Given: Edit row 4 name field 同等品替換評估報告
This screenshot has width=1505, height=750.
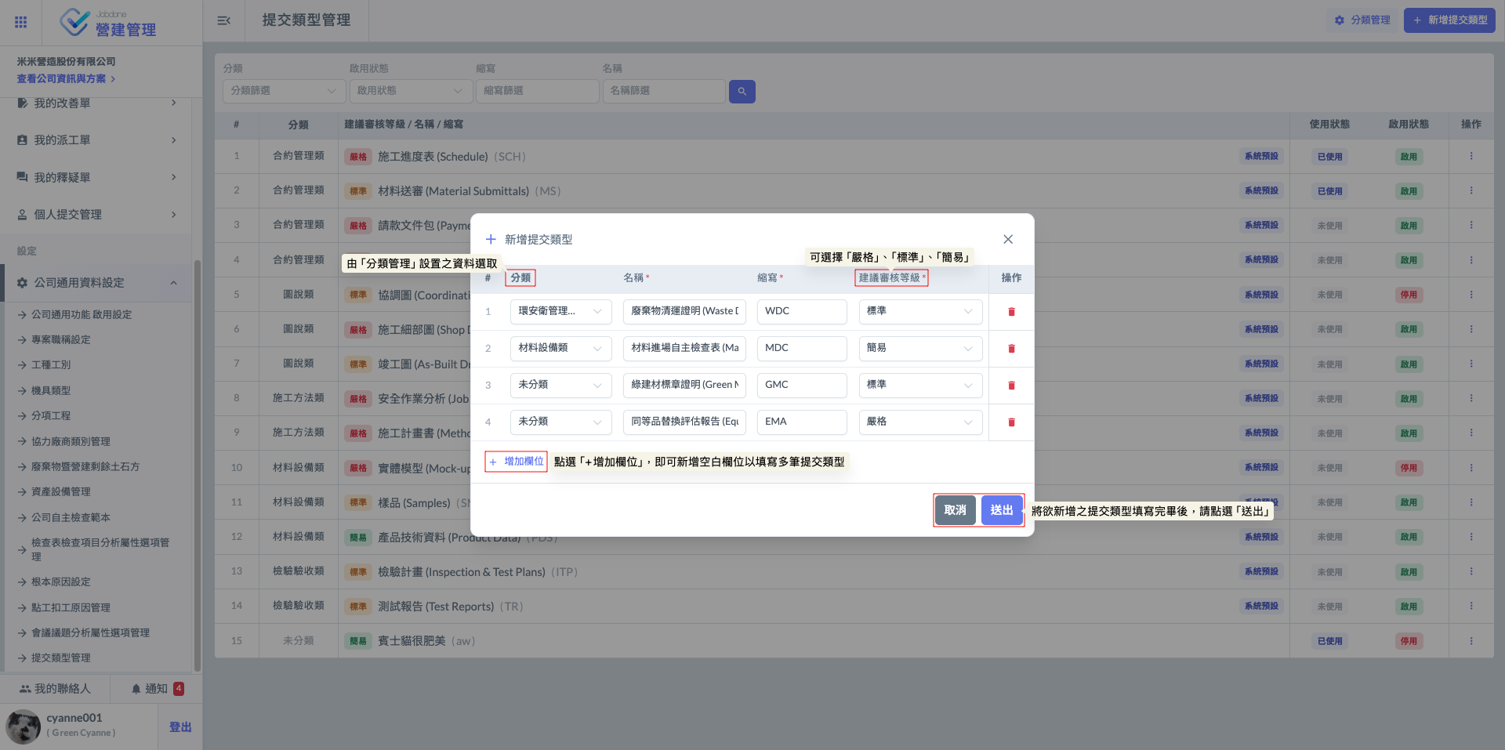Looking at the screenshot, I should [684, 422].
